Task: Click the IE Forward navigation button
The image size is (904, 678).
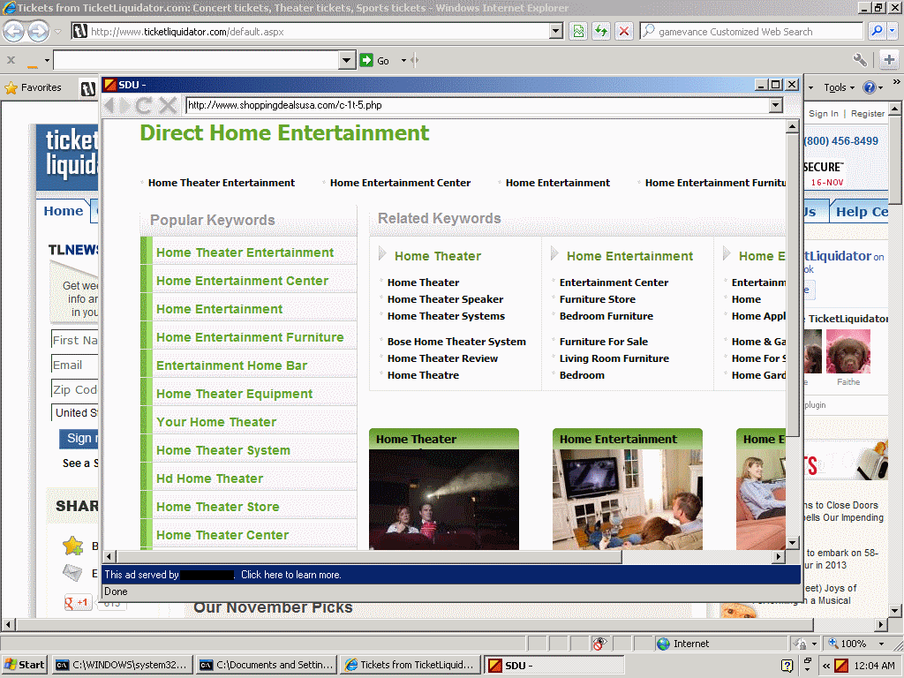Action: tap(39, 31)
